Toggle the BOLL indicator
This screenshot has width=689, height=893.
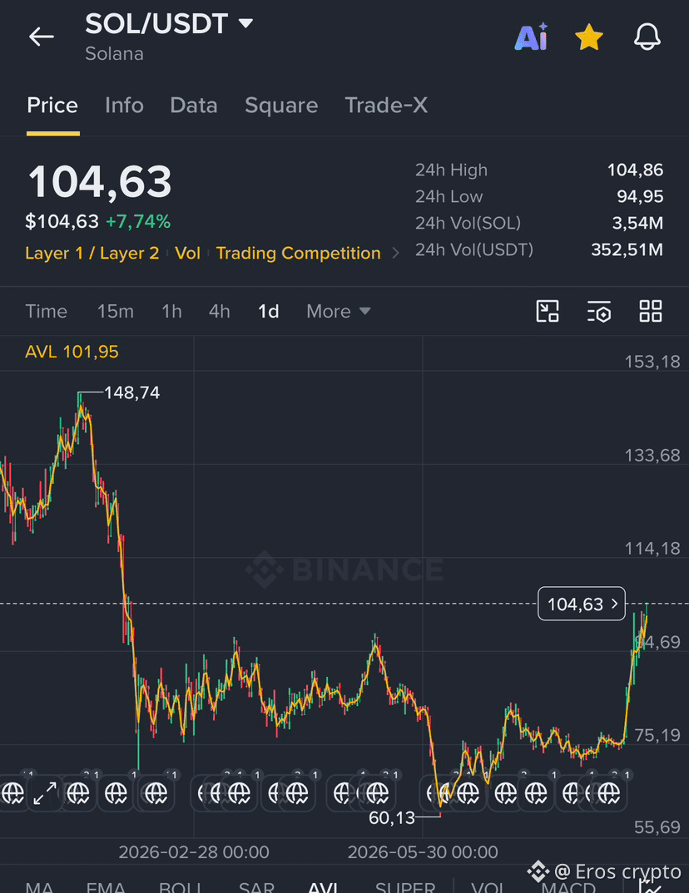click(180, 886)
